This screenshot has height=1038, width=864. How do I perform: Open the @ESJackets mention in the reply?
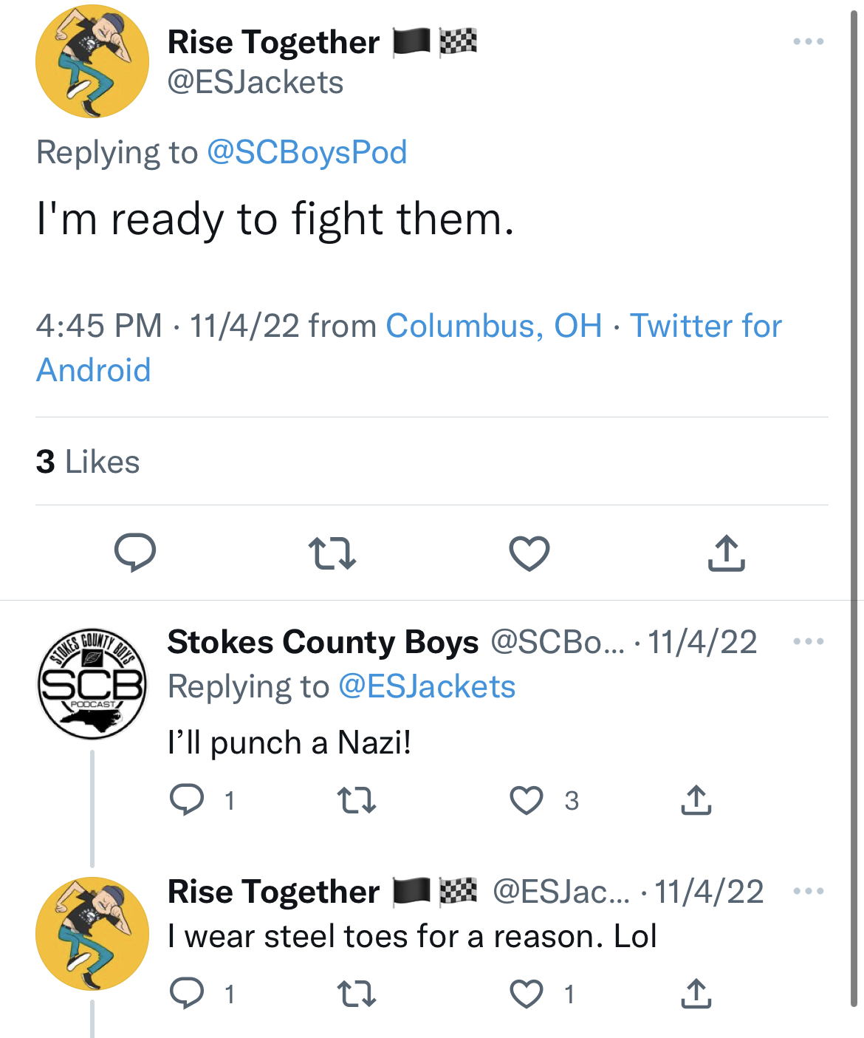[x=426, y=686]
